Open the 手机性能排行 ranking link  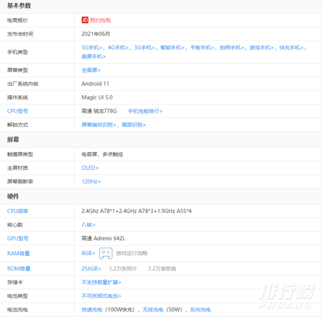coord(145,111)
